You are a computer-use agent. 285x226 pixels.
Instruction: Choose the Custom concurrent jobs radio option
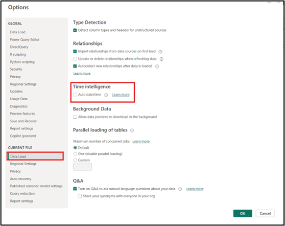pyautogui.click(x=75, y=160)
